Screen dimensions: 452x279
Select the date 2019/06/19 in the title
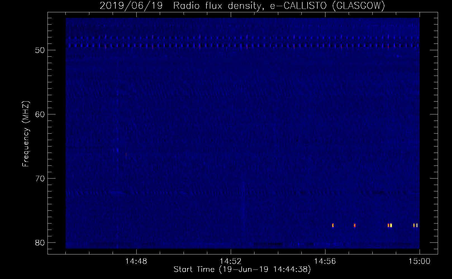[131, 6]
